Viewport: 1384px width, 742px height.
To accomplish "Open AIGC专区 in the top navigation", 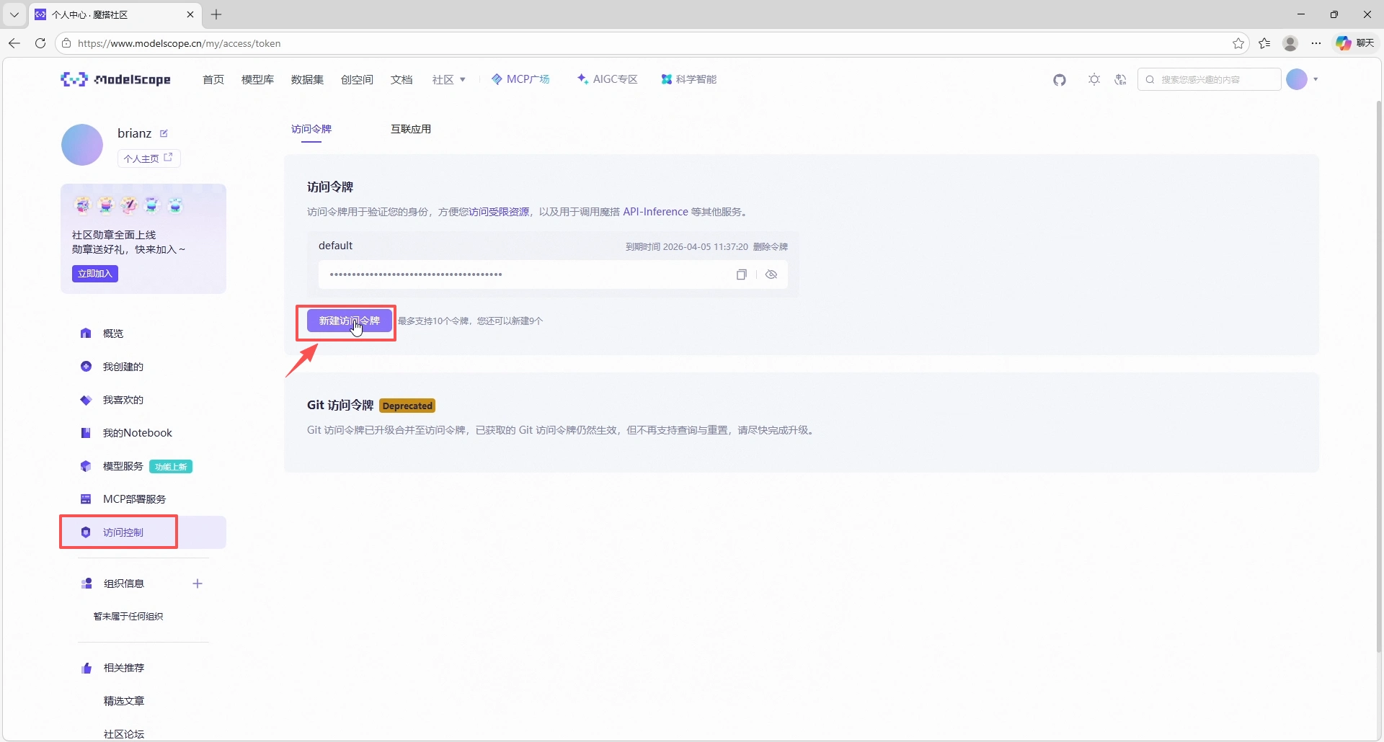I will point(608,79).
